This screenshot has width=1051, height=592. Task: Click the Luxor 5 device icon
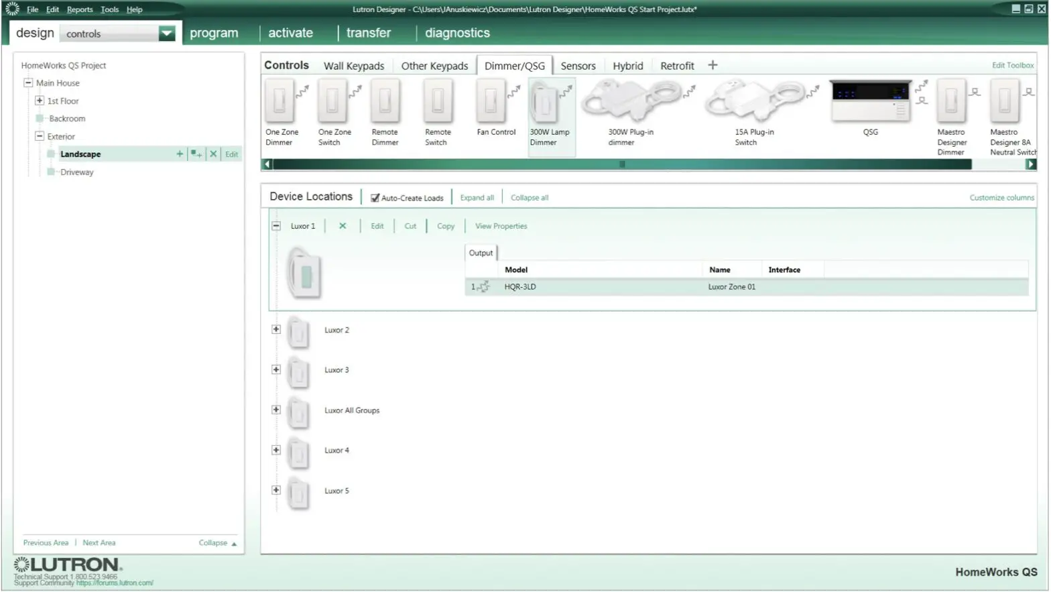pos(298,493)
